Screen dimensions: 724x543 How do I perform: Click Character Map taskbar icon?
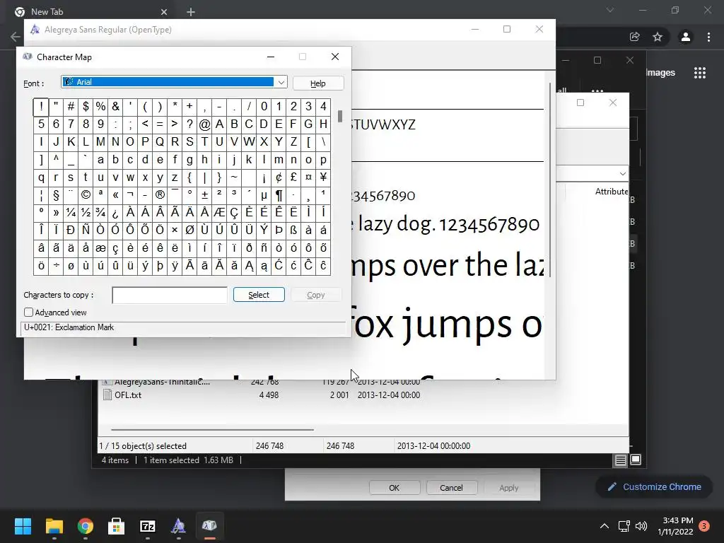click(x=209, y=526)
